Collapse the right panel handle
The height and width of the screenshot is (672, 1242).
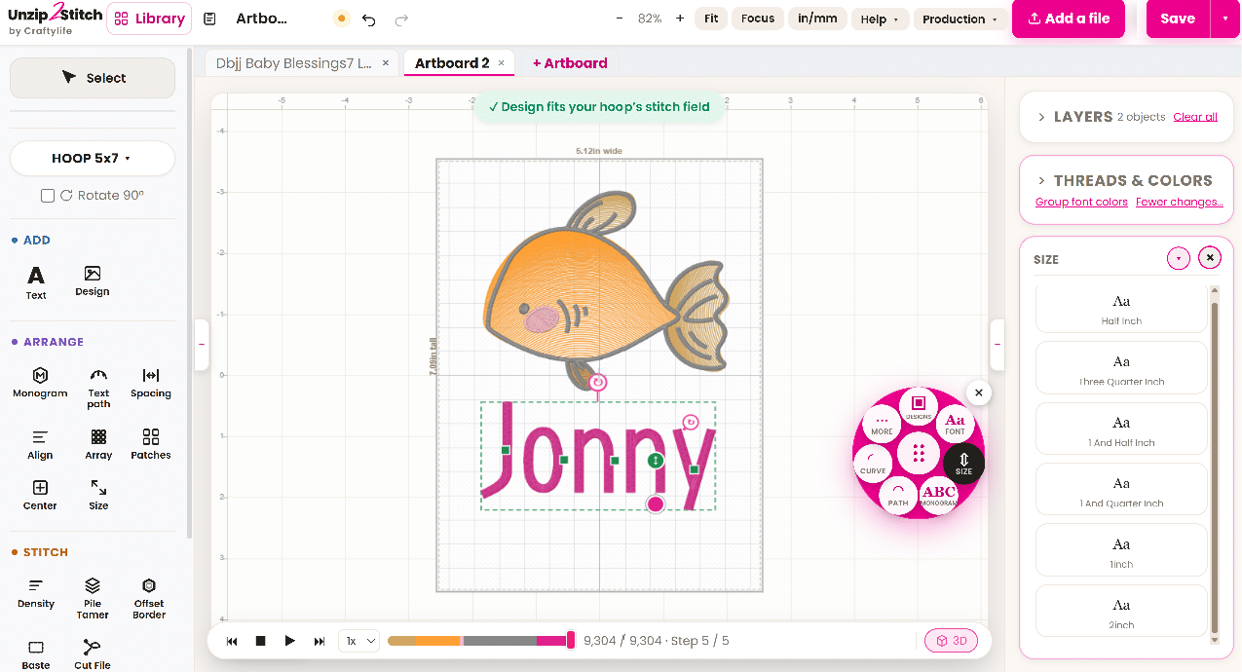click(x=997, y=344)
